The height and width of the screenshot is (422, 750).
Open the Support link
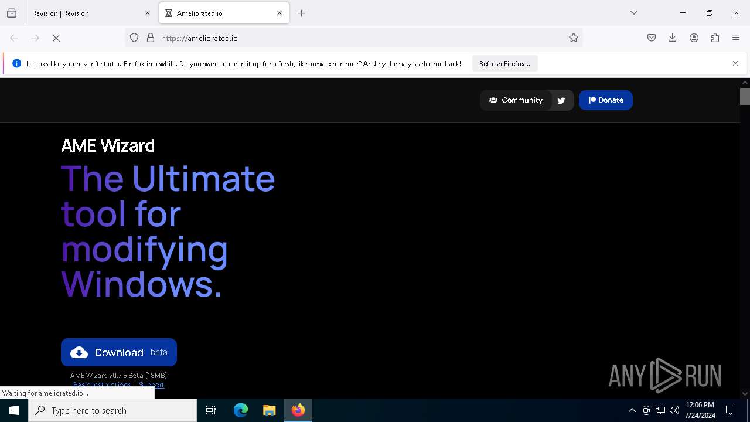152,385
